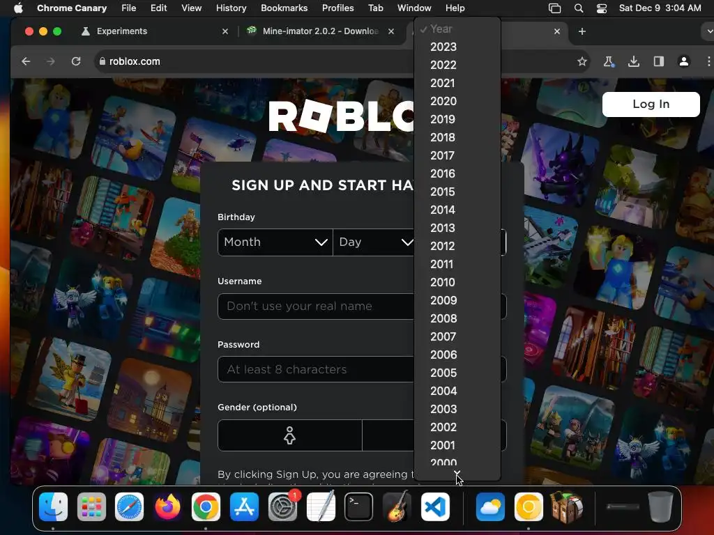The height and width of the screenshot is (535, 714).
Task: Click the Log In button
Action: point(651,104)
